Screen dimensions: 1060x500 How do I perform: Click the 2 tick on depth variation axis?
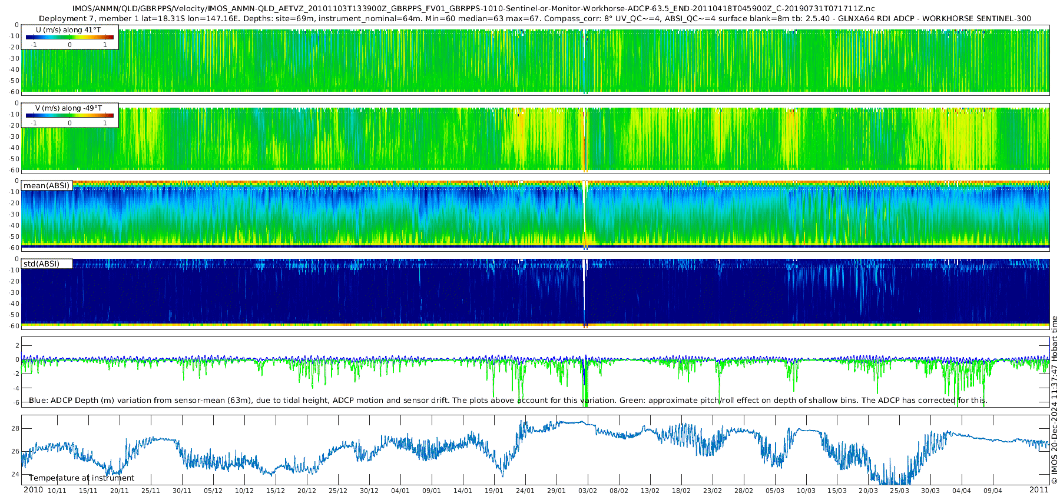tap(17, 345)
